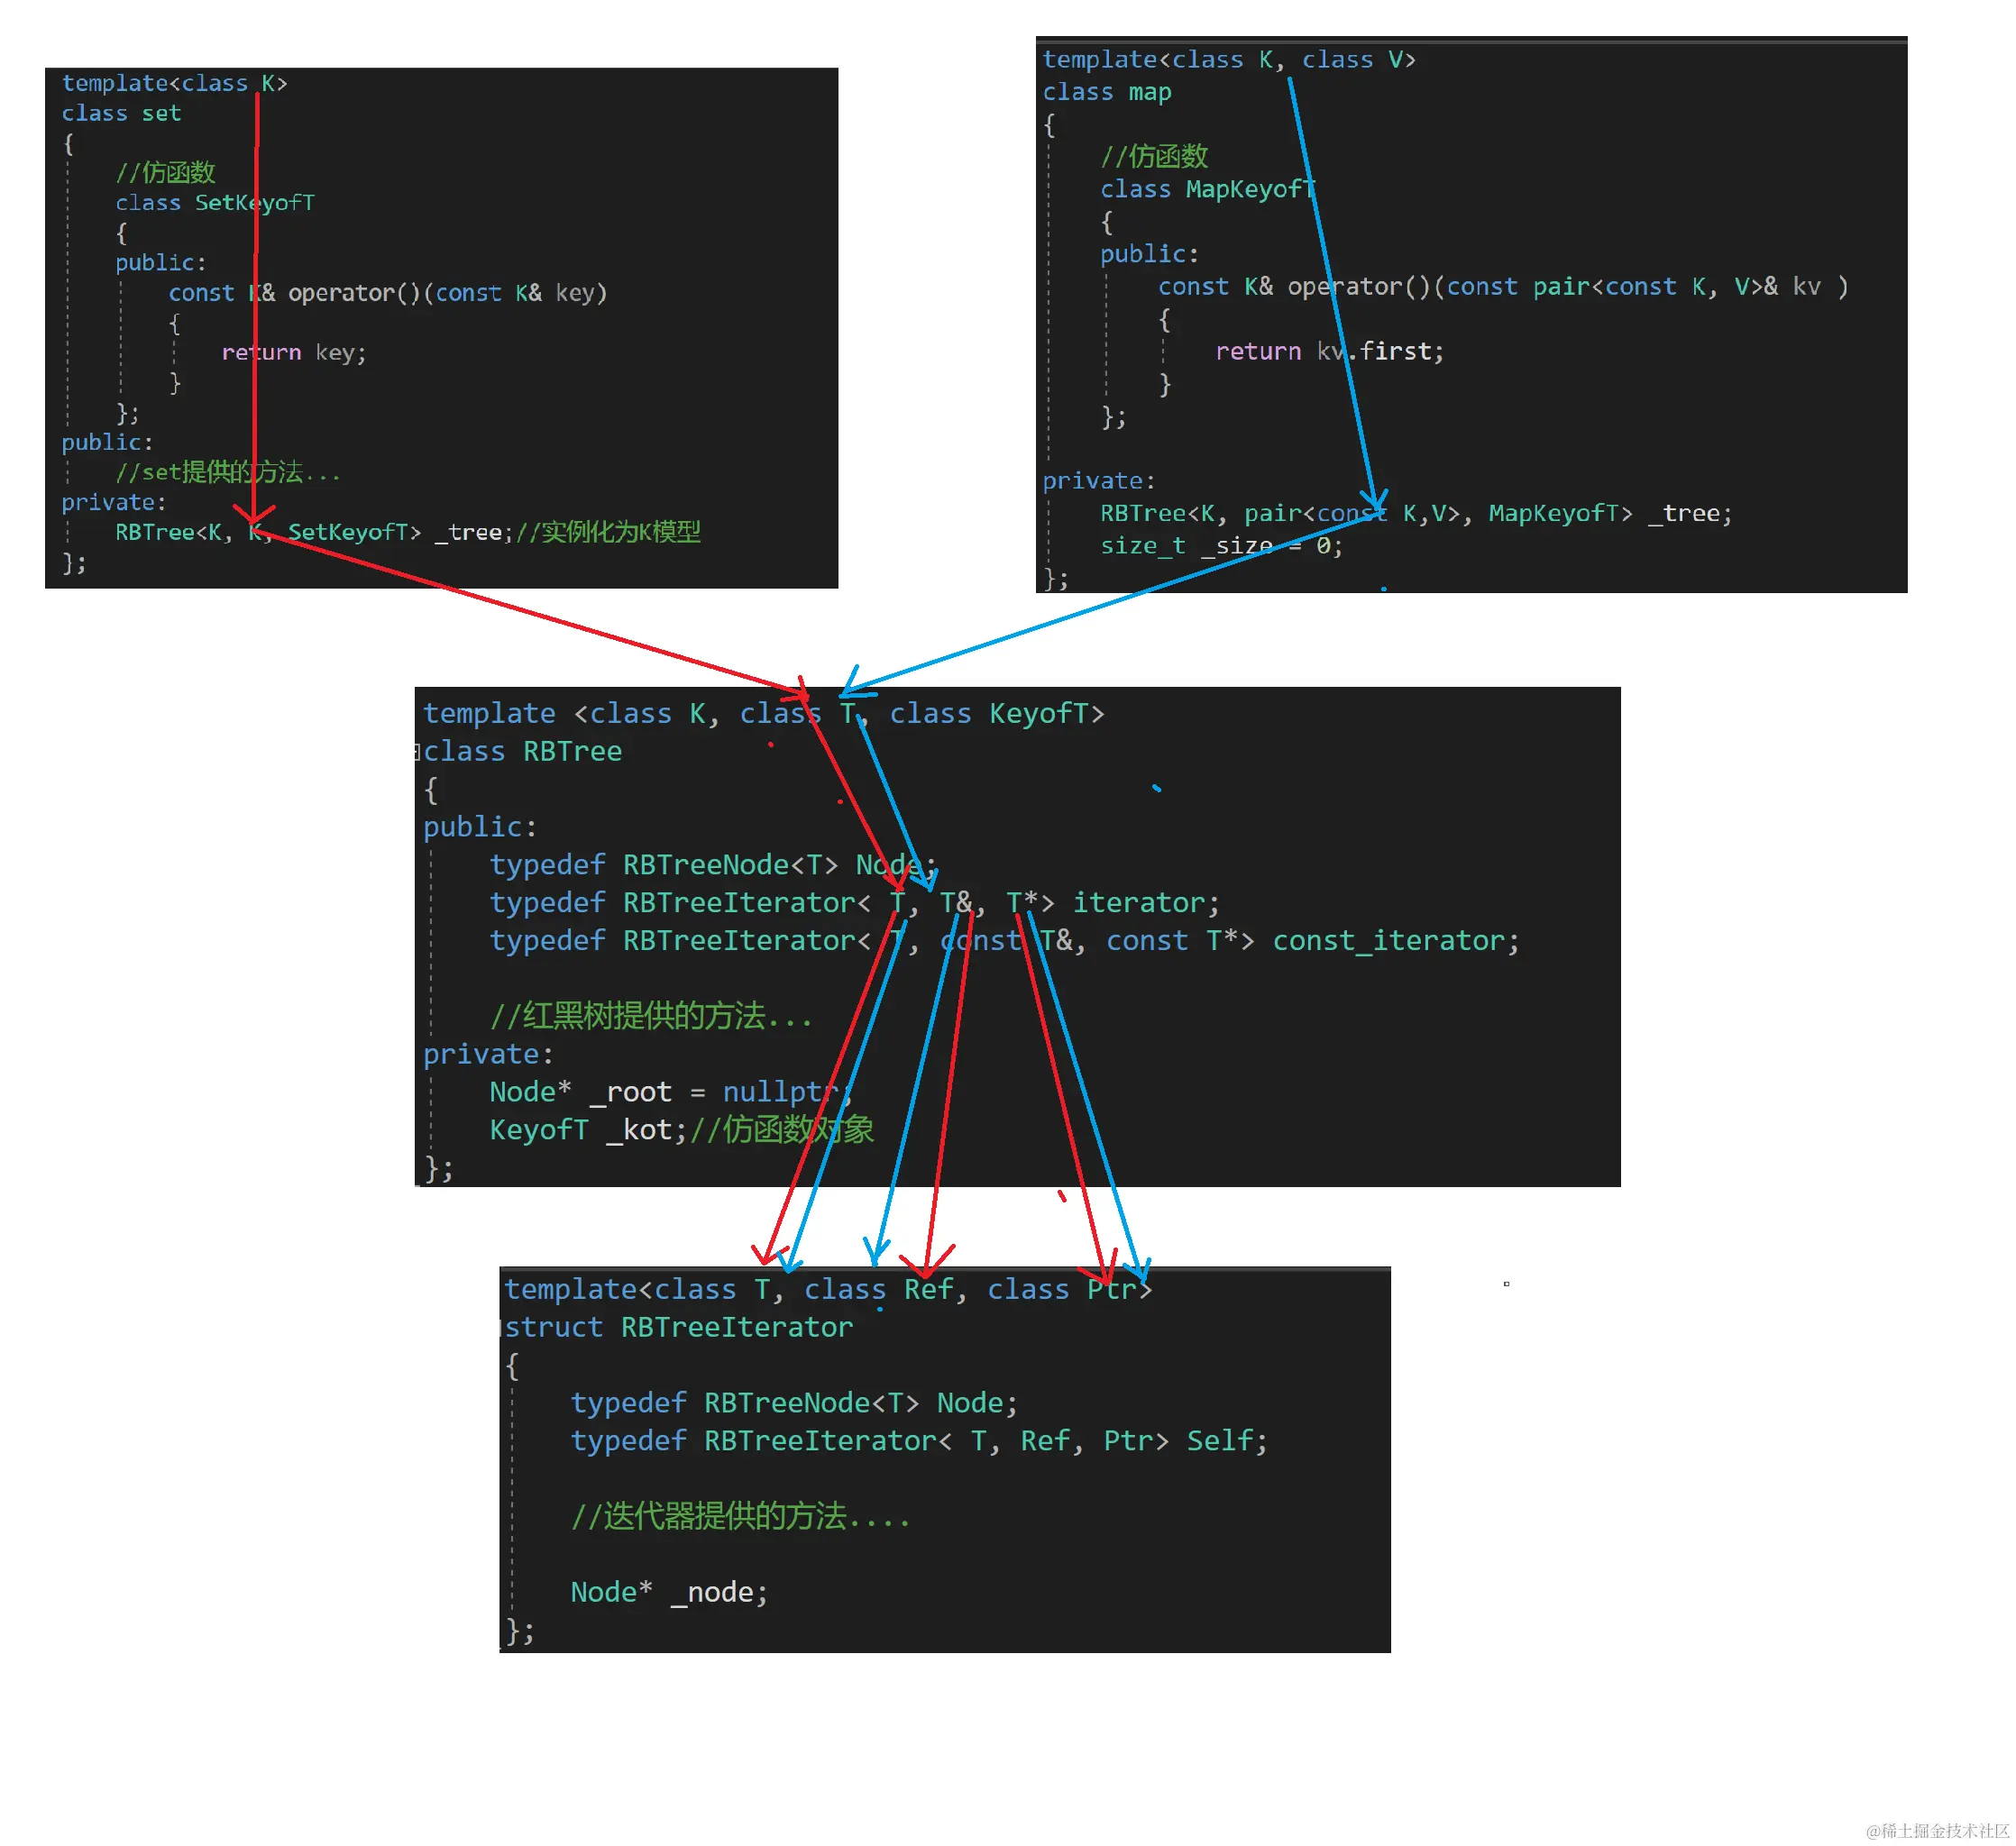Click "typedef RBTreeNode<T> Node;" inside struct RBTreeIterator
Image resolution: width=2016 pixels, height=1846 pixels.
794,1403
